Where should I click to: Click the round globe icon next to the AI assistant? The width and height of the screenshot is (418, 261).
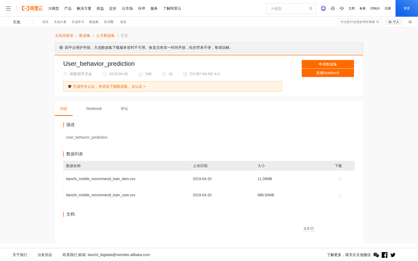(333, 8)
